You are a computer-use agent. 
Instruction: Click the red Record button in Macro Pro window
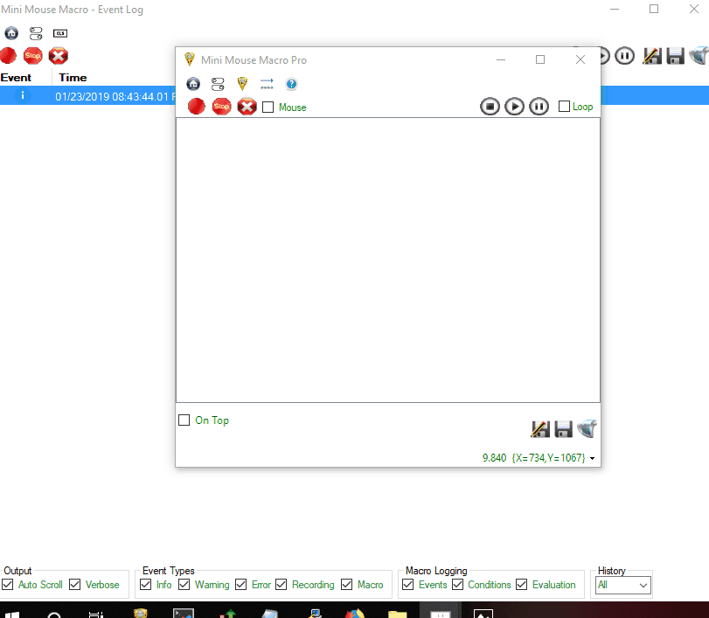pyautogui.click(x=197, y=107)
